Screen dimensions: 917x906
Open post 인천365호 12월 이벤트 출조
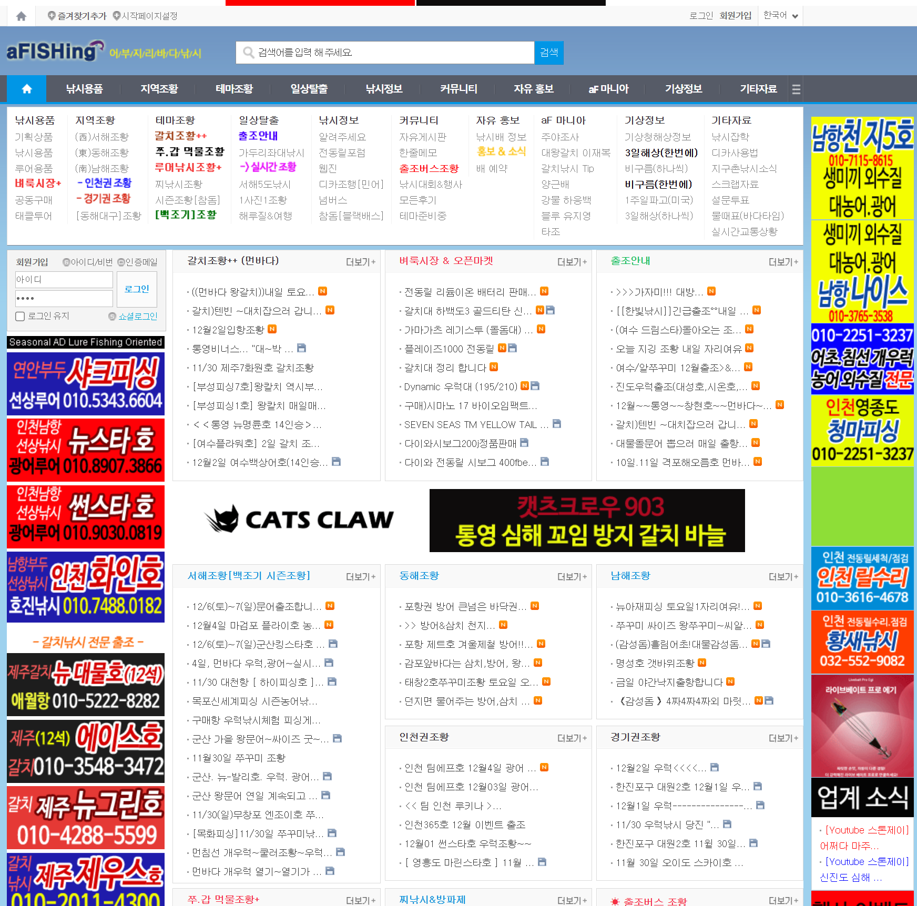pos(465,824)
